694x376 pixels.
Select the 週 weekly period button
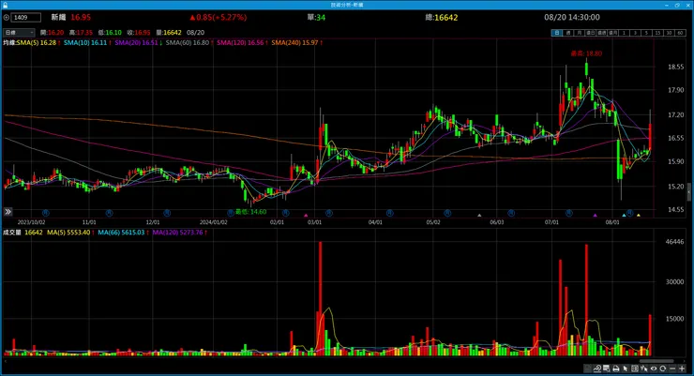[x=568, y=33]
